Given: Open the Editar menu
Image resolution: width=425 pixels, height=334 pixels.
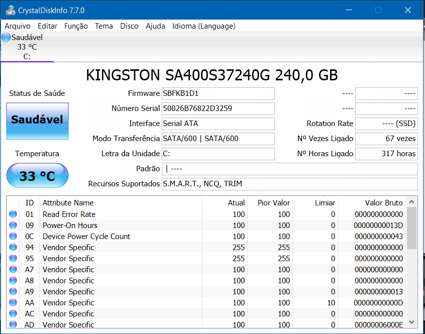Looking at the screenshot, I should 47,26.
